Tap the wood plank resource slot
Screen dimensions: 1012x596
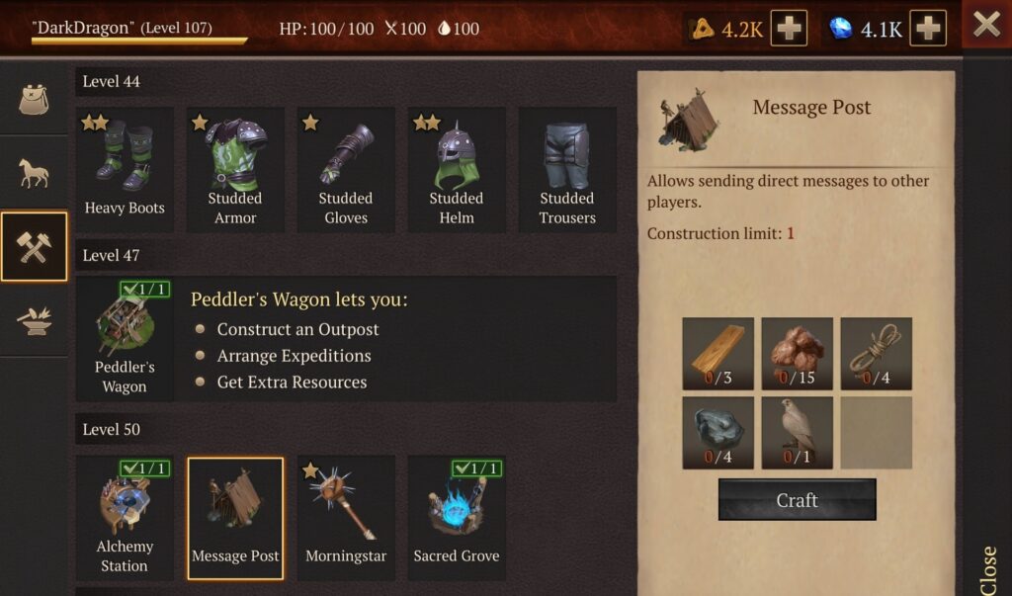(x=717, y=353)
